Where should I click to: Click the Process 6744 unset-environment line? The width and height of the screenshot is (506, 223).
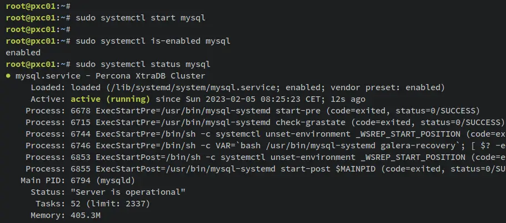tap(266, 134)
